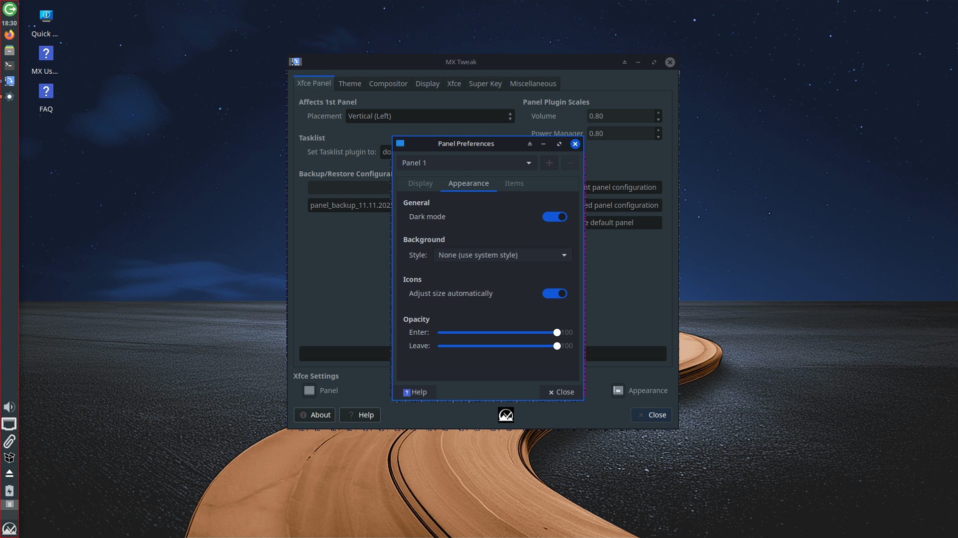Click Help in Panel Preferences

(415, 392)
